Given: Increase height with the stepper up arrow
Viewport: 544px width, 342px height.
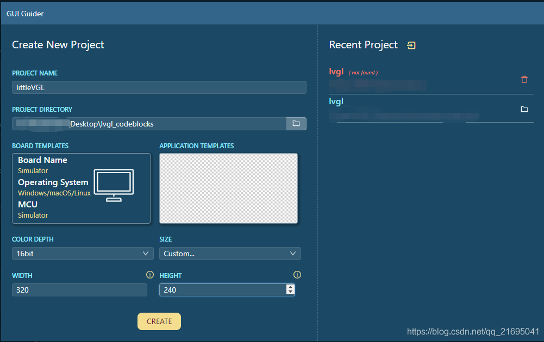Looking at the screenshot, I should (290, 287).
